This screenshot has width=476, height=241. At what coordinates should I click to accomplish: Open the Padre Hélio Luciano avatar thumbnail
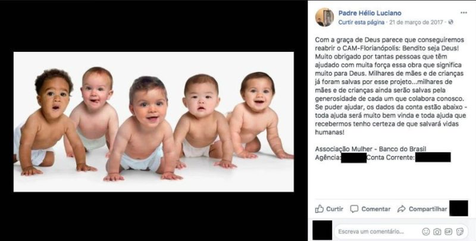[x=324, y=17]
